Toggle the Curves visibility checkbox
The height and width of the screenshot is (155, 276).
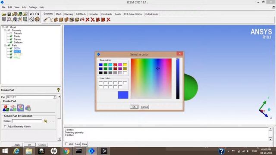click(x=11, y=39)
